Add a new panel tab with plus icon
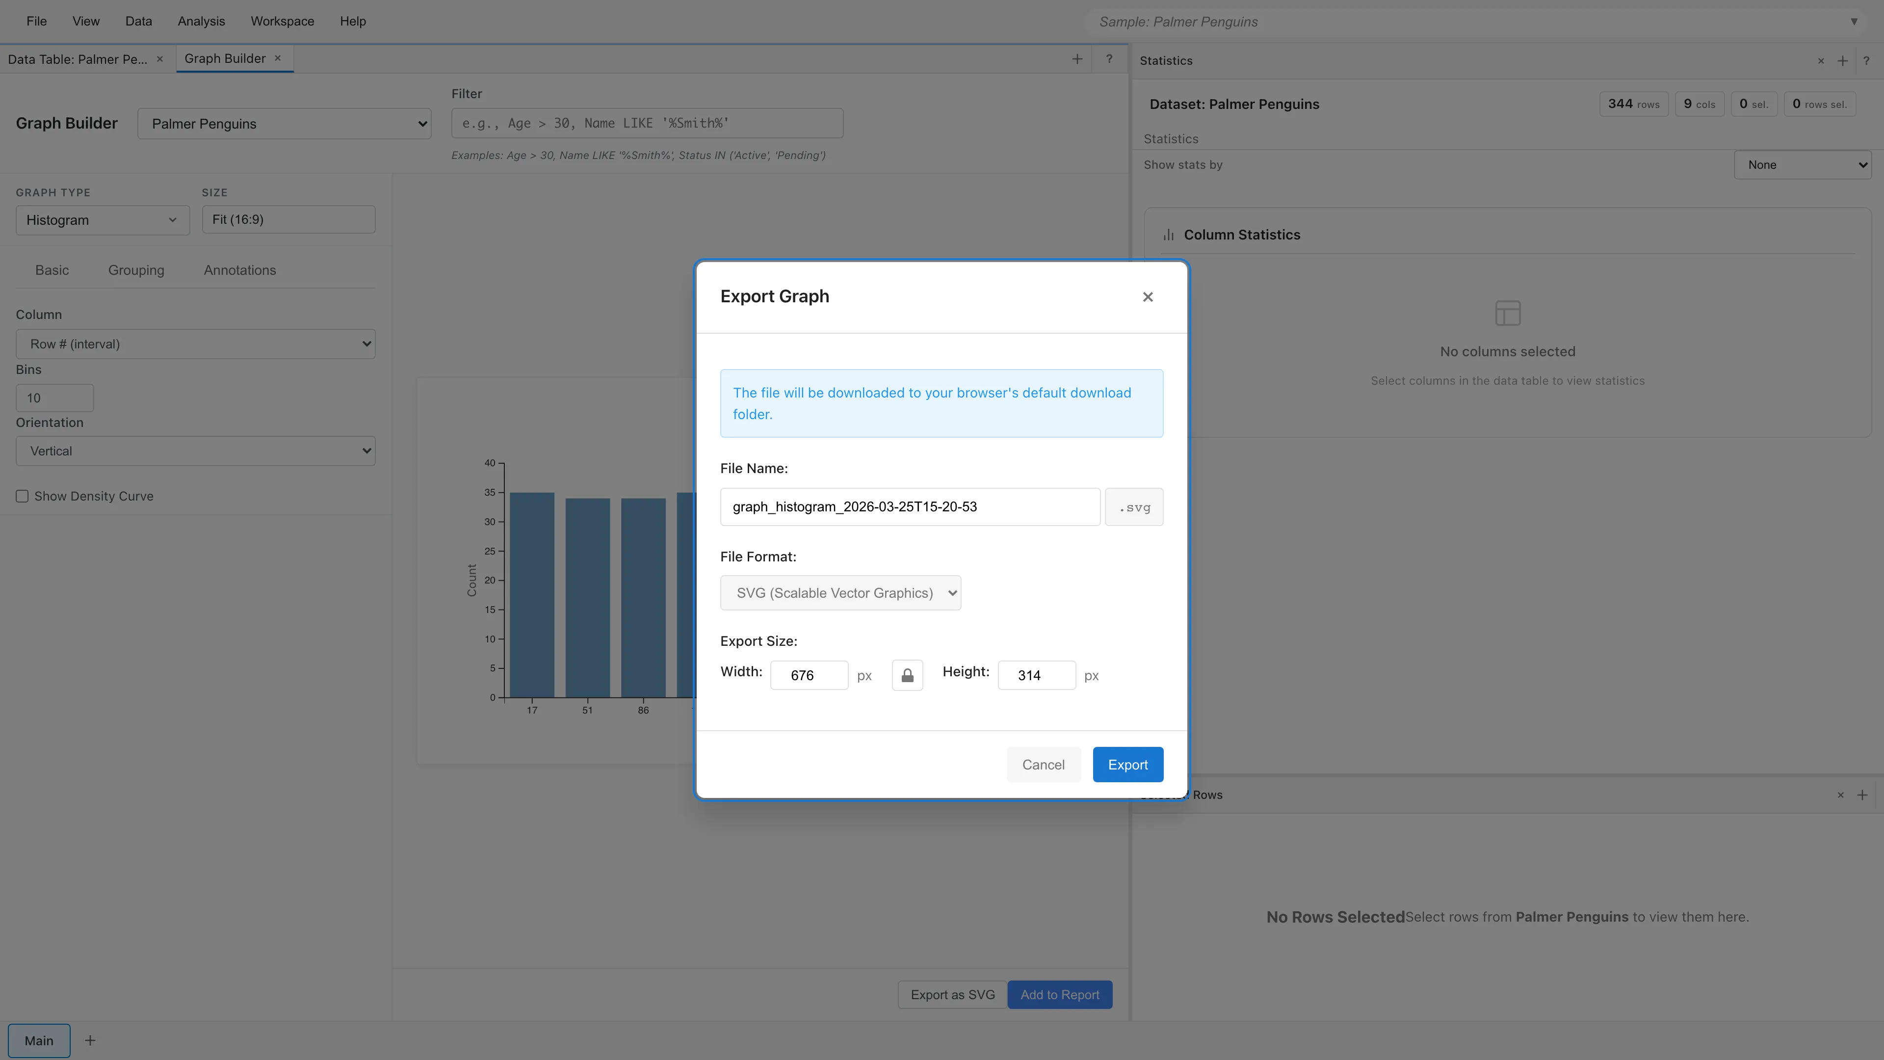 (x=1076, y=59)
